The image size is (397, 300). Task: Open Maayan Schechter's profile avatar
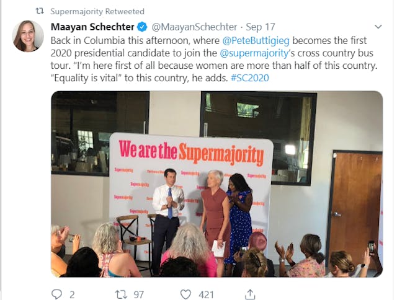coord(29,36)
